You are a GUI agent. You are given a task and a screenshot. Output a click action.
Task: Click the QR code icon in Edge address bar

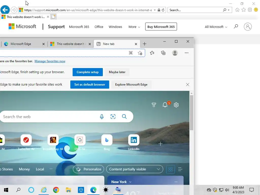131,53
